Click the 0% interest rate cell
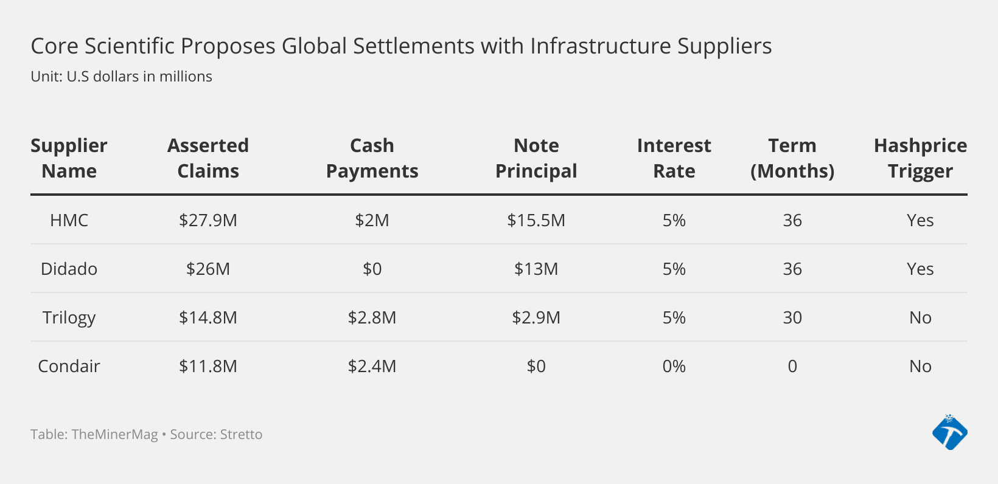This screenshot has height=484, width=998. pyautogui.click(x=674, y=366)
